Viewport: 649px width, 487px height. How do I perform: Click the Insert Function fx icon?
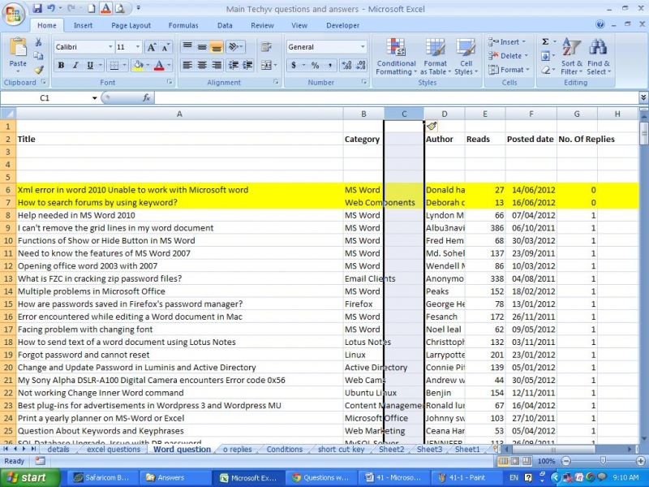[x=147, y=98]
